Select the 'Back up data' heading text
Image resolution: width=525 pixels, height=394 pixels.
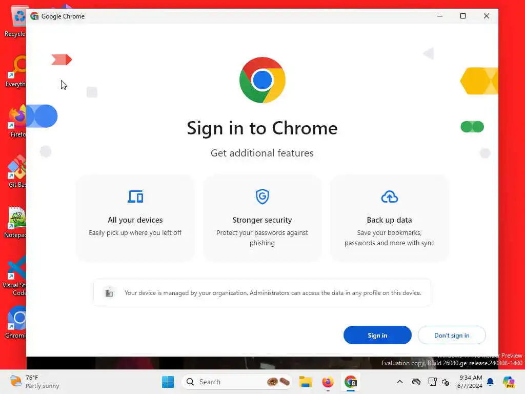coord(390,220)
